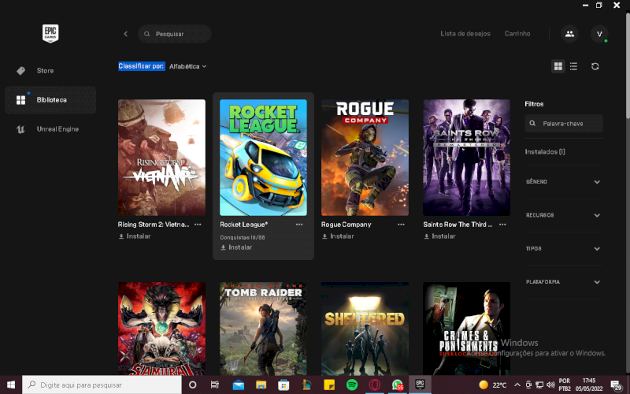The image size is (630, 394).
Task: Open the Sheltered game cover
Action: tap(365, 329)
